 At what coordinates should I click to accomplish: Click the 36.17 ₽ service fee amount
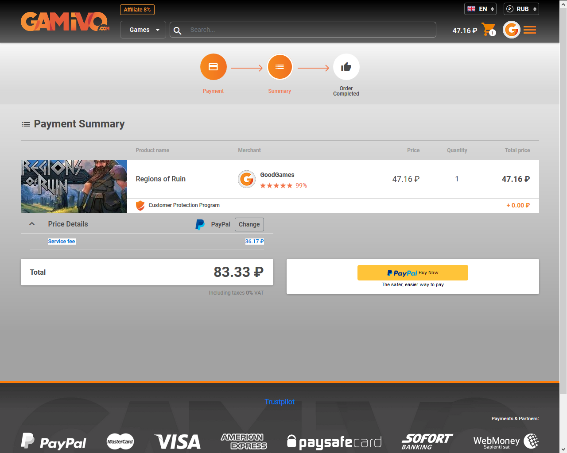[255, 242]
